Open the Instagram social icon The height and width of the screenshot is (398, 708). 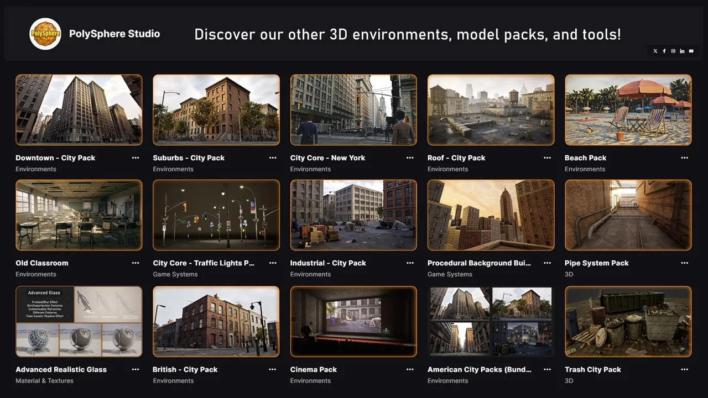(673, 51)
